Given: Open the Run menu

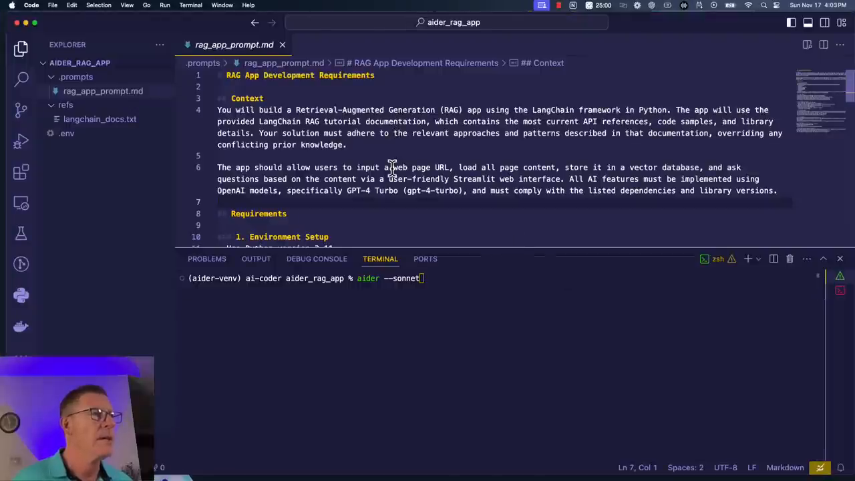Looking at the screenshot, I should [x=164, y=5].
